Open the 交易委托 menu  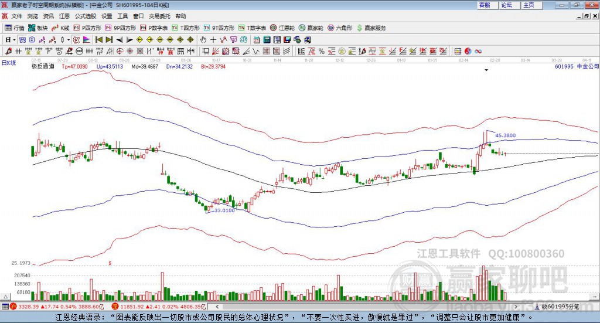[x=159, y=16]
